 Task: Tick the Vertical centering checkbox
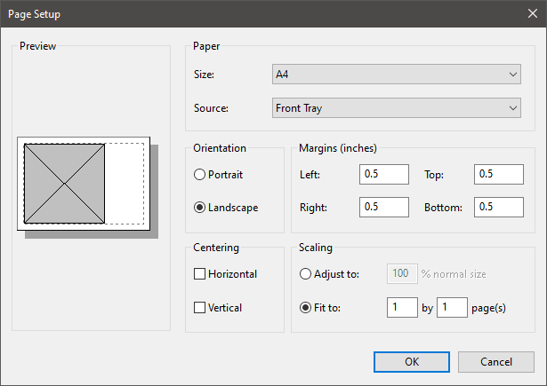click(200, 308)
